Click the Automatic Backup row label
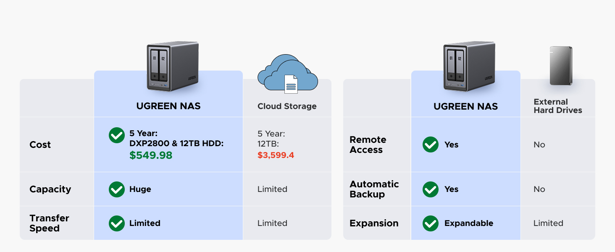615x252 pixels. [x=374, y=189]
